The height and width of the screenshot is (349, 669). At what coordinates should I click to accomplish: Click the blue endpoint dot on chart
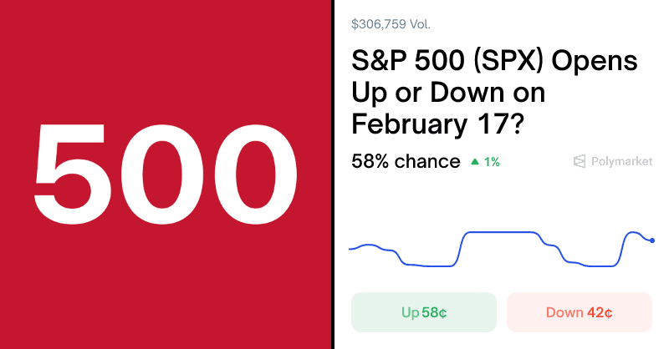[x=652, y=240]
